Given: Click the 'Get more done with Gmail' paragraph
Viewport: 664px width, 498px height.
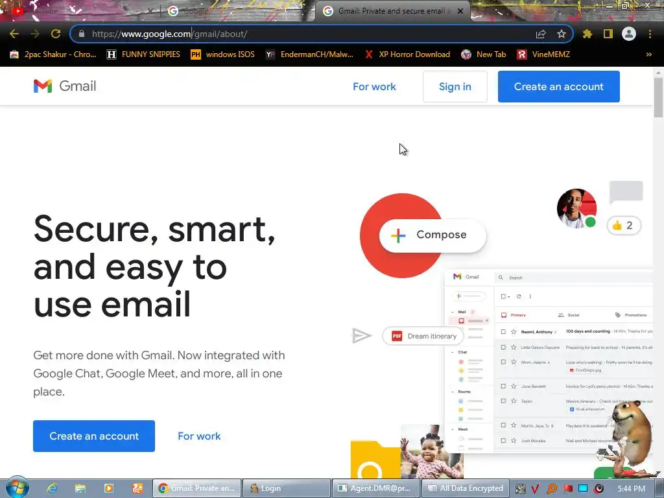Looking at the screenshot, I should coord(160,373).
